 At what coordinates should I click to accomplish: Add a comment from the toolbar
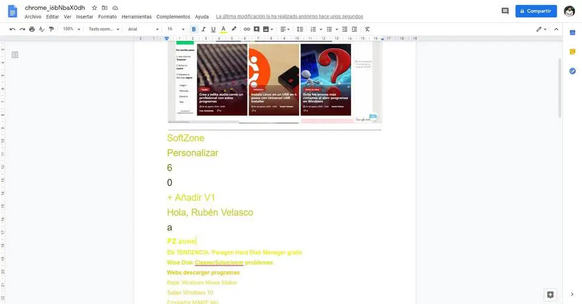(x=257, y=29)
